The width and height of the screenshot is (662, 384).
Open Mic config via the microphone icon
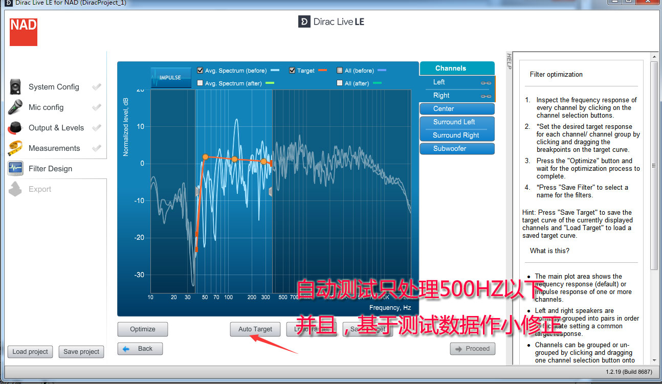[15, 107]
